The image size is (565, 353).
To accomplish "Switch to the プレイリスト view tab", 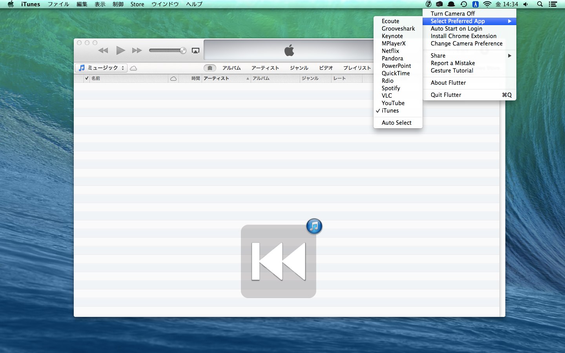I will 357,68.
